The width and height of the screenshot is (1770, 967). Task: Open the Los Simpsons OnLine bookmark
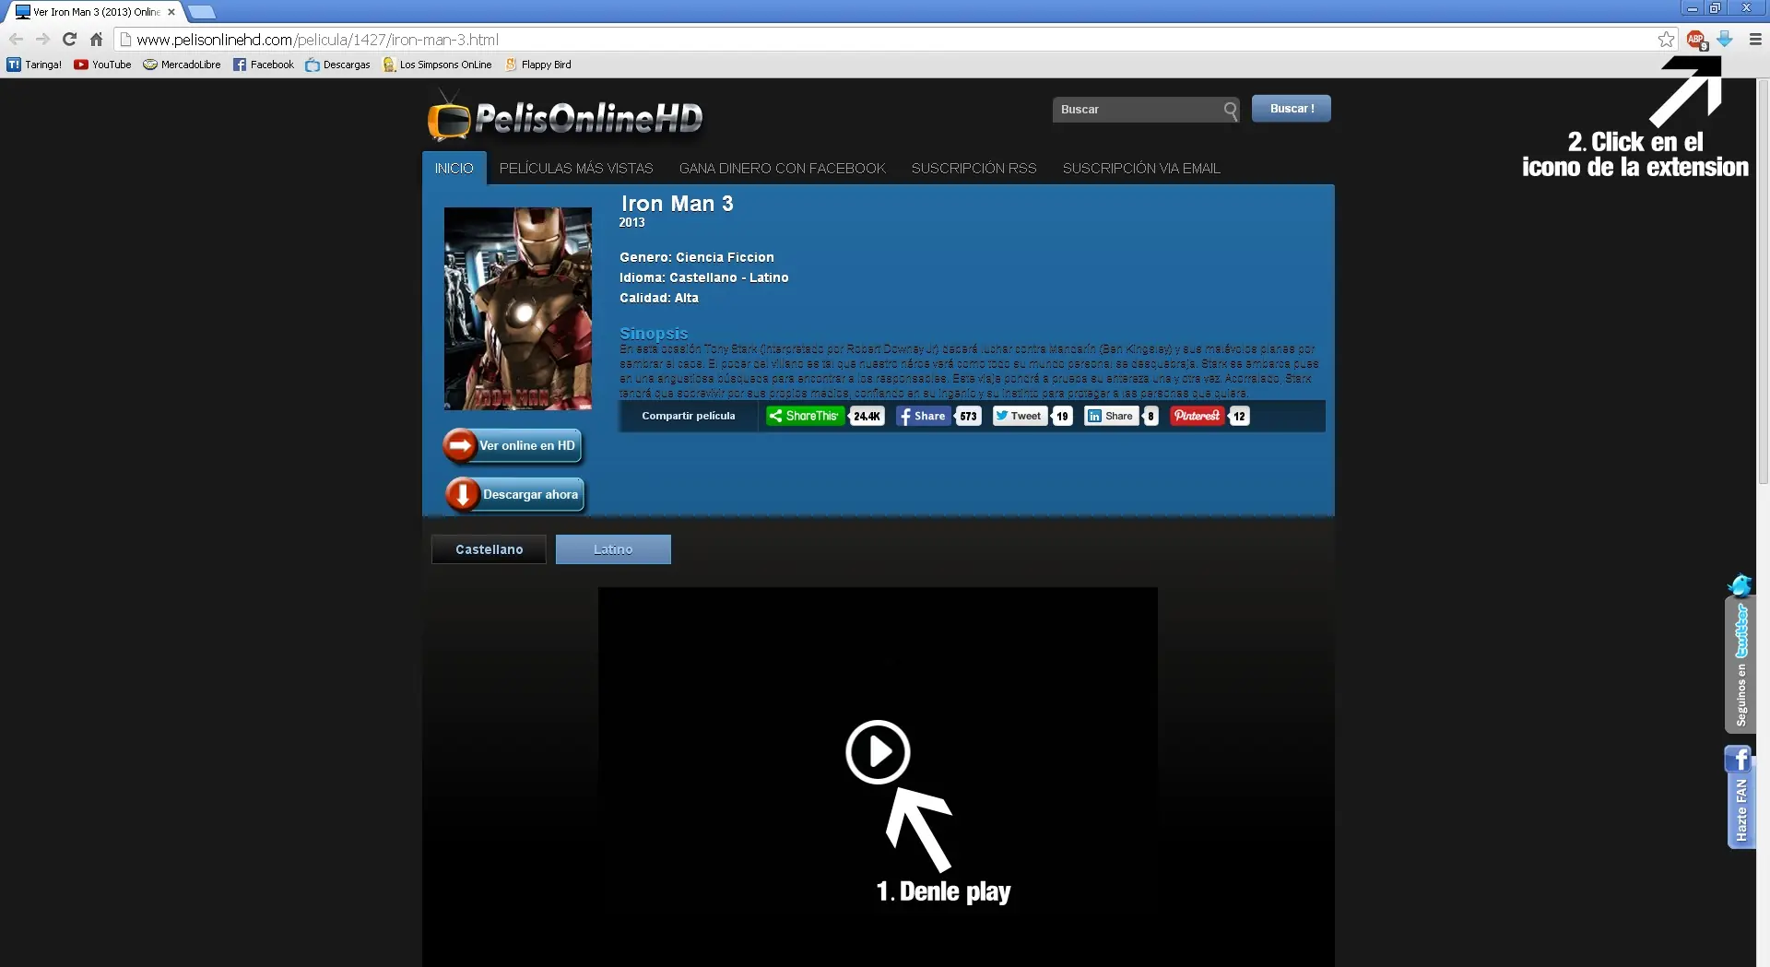tap(437, 65)
